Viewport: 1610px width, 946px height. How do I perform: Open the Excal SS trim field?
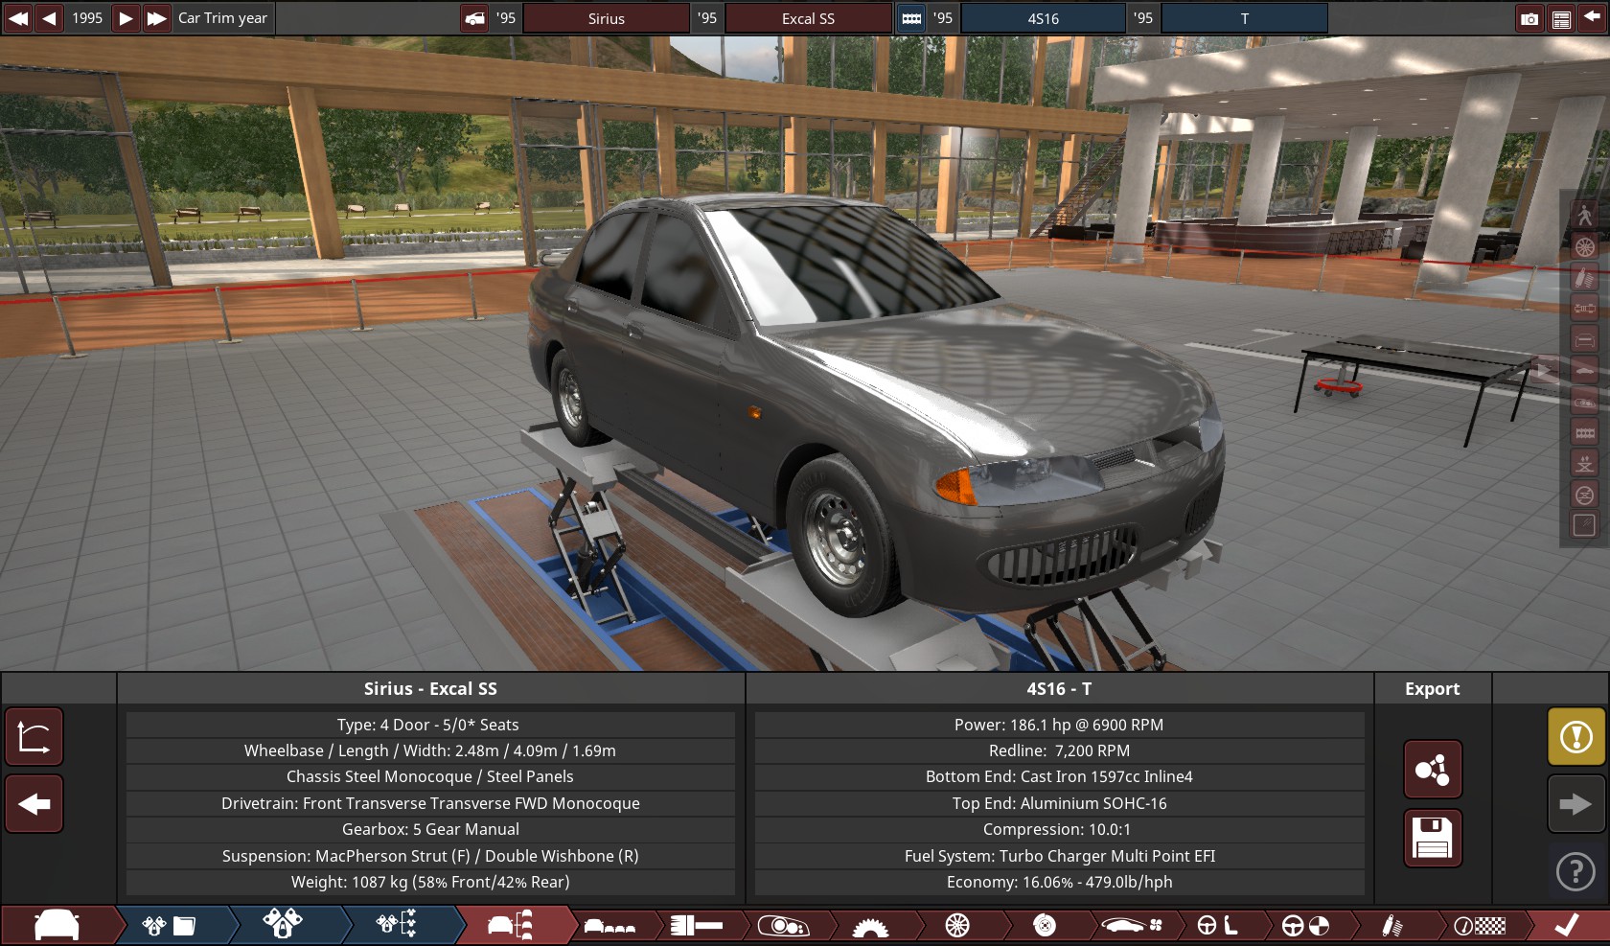808,18
